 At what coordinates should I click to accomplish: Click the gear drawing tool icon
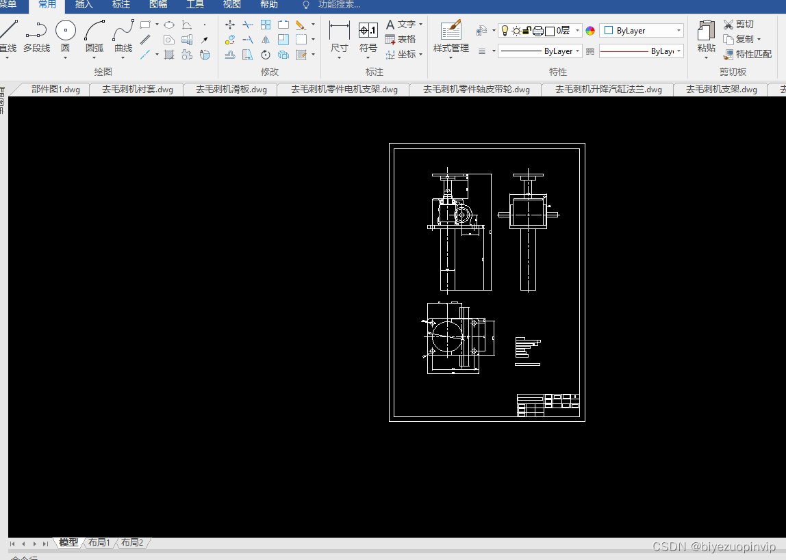187,55
